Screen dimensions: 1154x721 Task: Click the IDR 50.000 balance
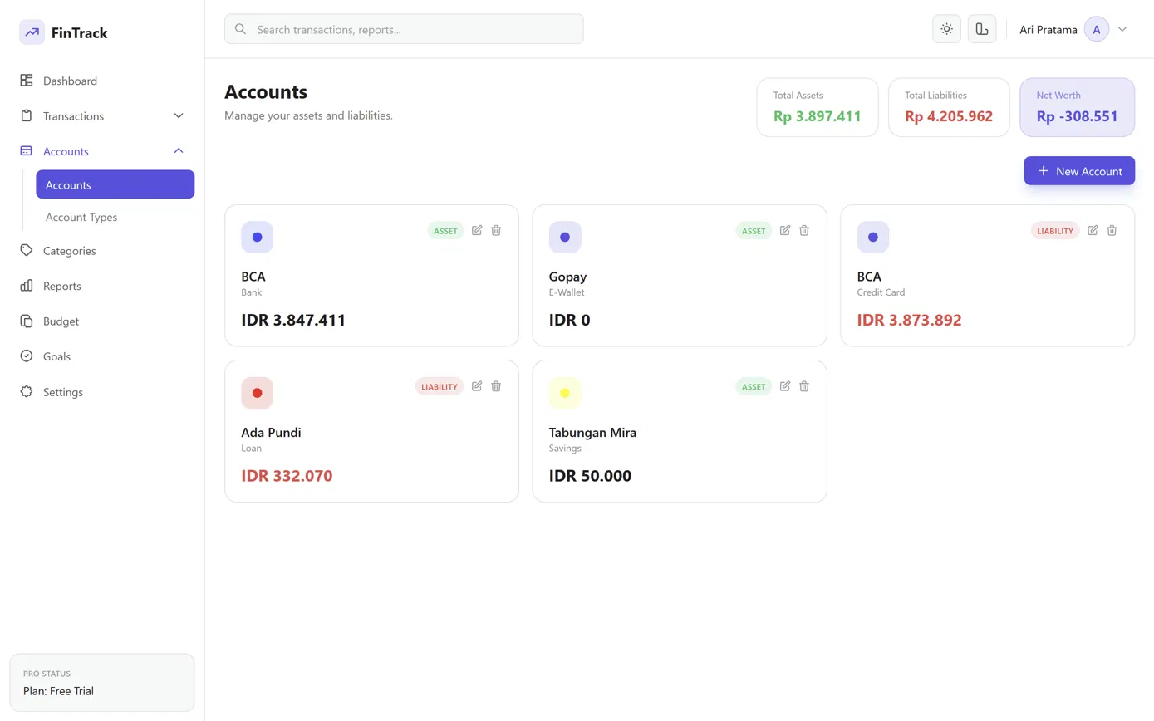590,476
